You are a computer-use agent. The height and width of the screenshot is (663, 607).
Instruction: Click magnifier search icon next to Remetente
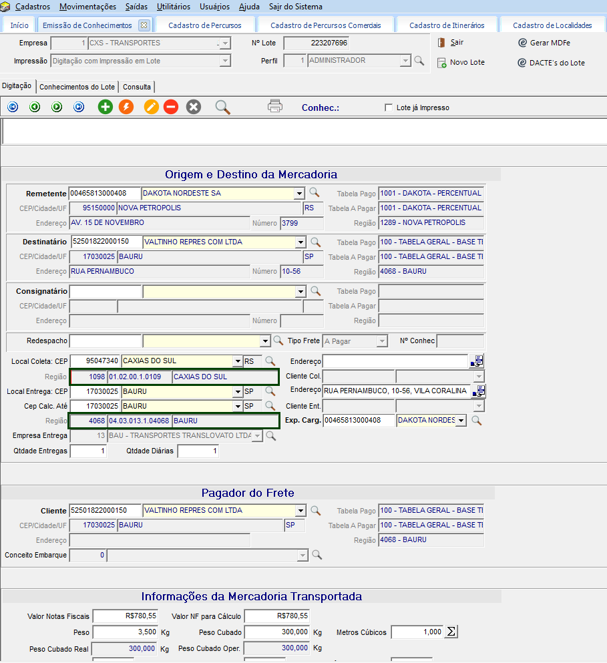(315, 193)
